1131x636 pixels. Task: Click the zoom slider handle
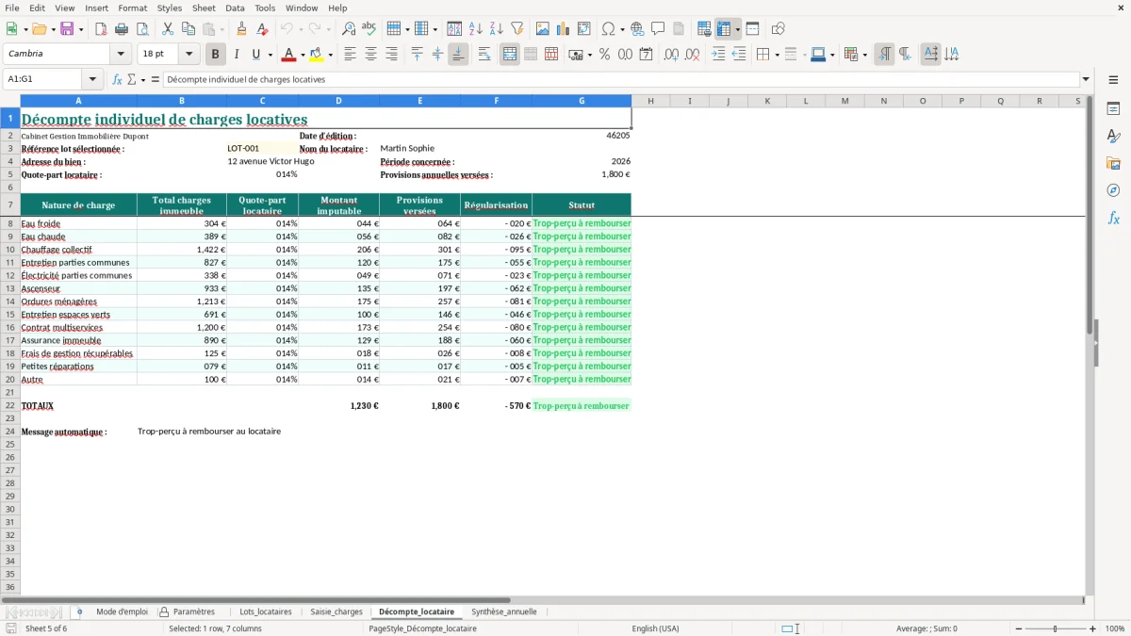tap(1056, 628)
